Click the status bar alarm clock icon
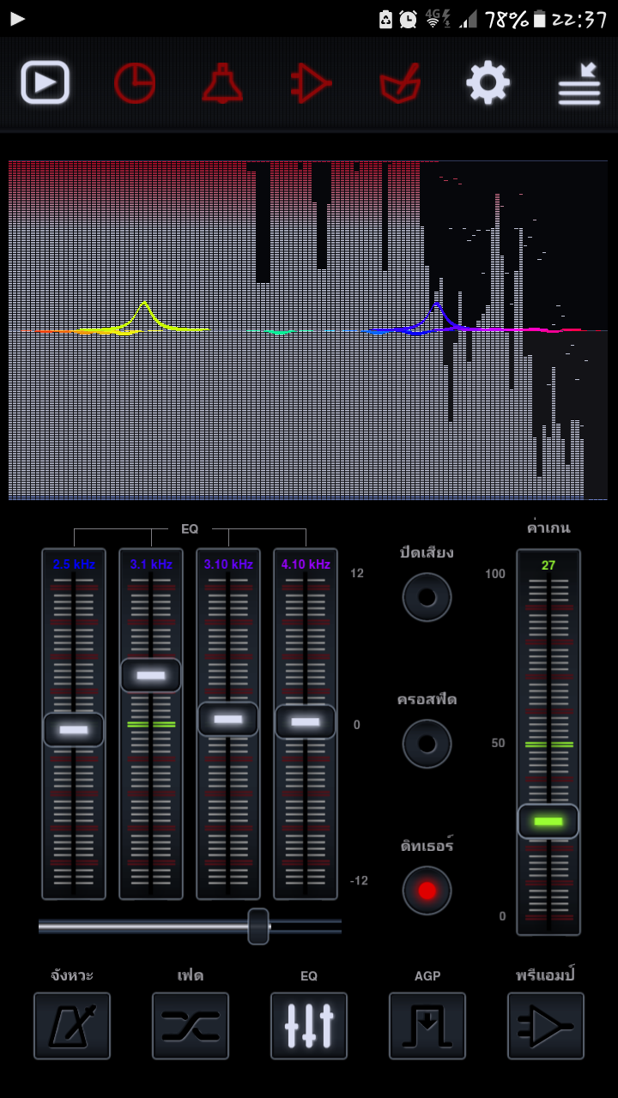 point(409,19)
